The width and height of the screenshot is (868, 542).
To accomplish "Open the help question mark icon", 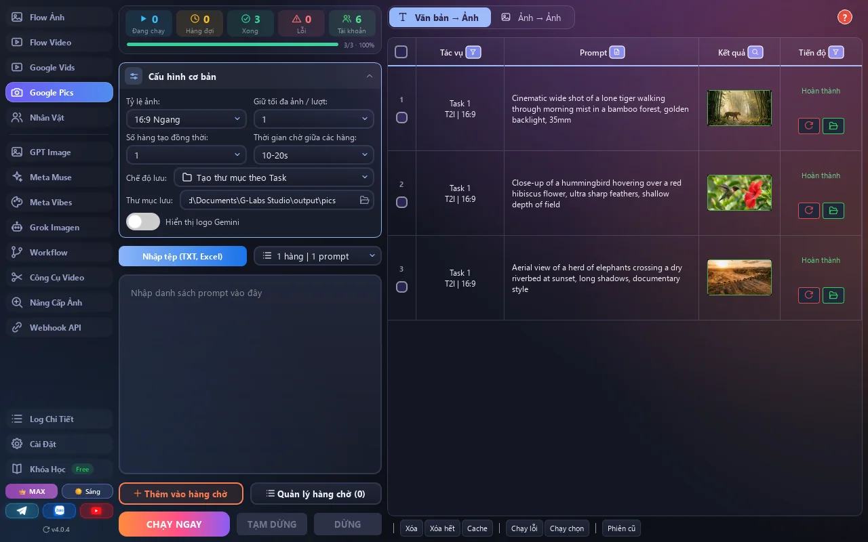I will [x=844, y=18].
